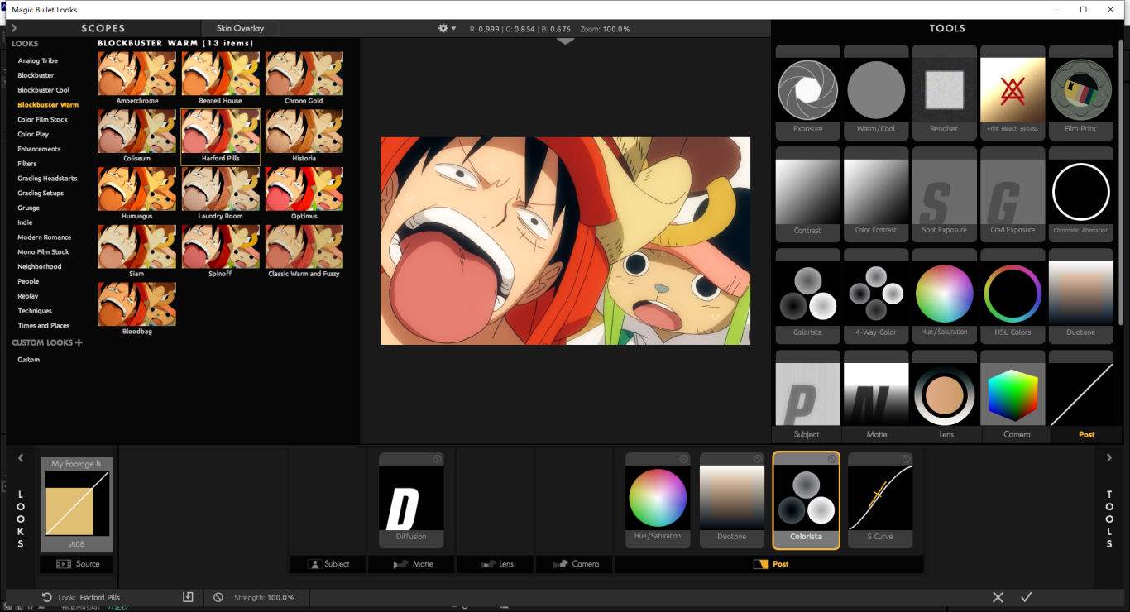Screen dimensions: 1130x612
Task: Apply the Chrono Gold look thumbnail
Action: click(x=304, y=74)
